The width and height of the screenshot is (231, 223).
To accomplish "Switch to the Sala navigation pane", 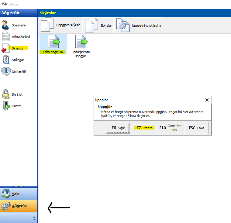I will point(19,194).
